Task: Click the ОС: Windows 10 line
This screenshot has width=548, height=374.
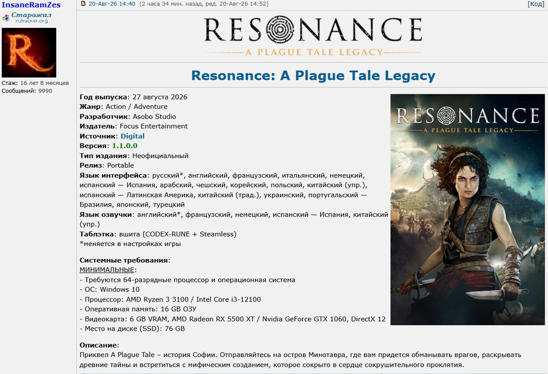Action: point(110,290)
